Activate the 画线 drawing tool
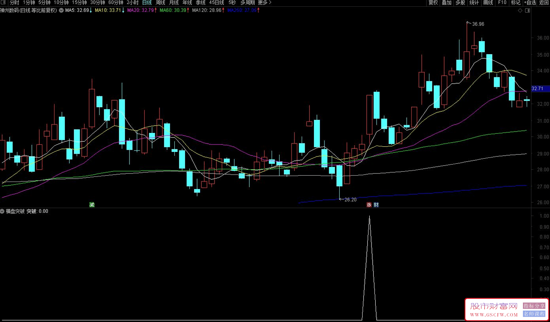The height and width of the screenshot is (322, 550). pyautogui.click(x=488, y=3)
